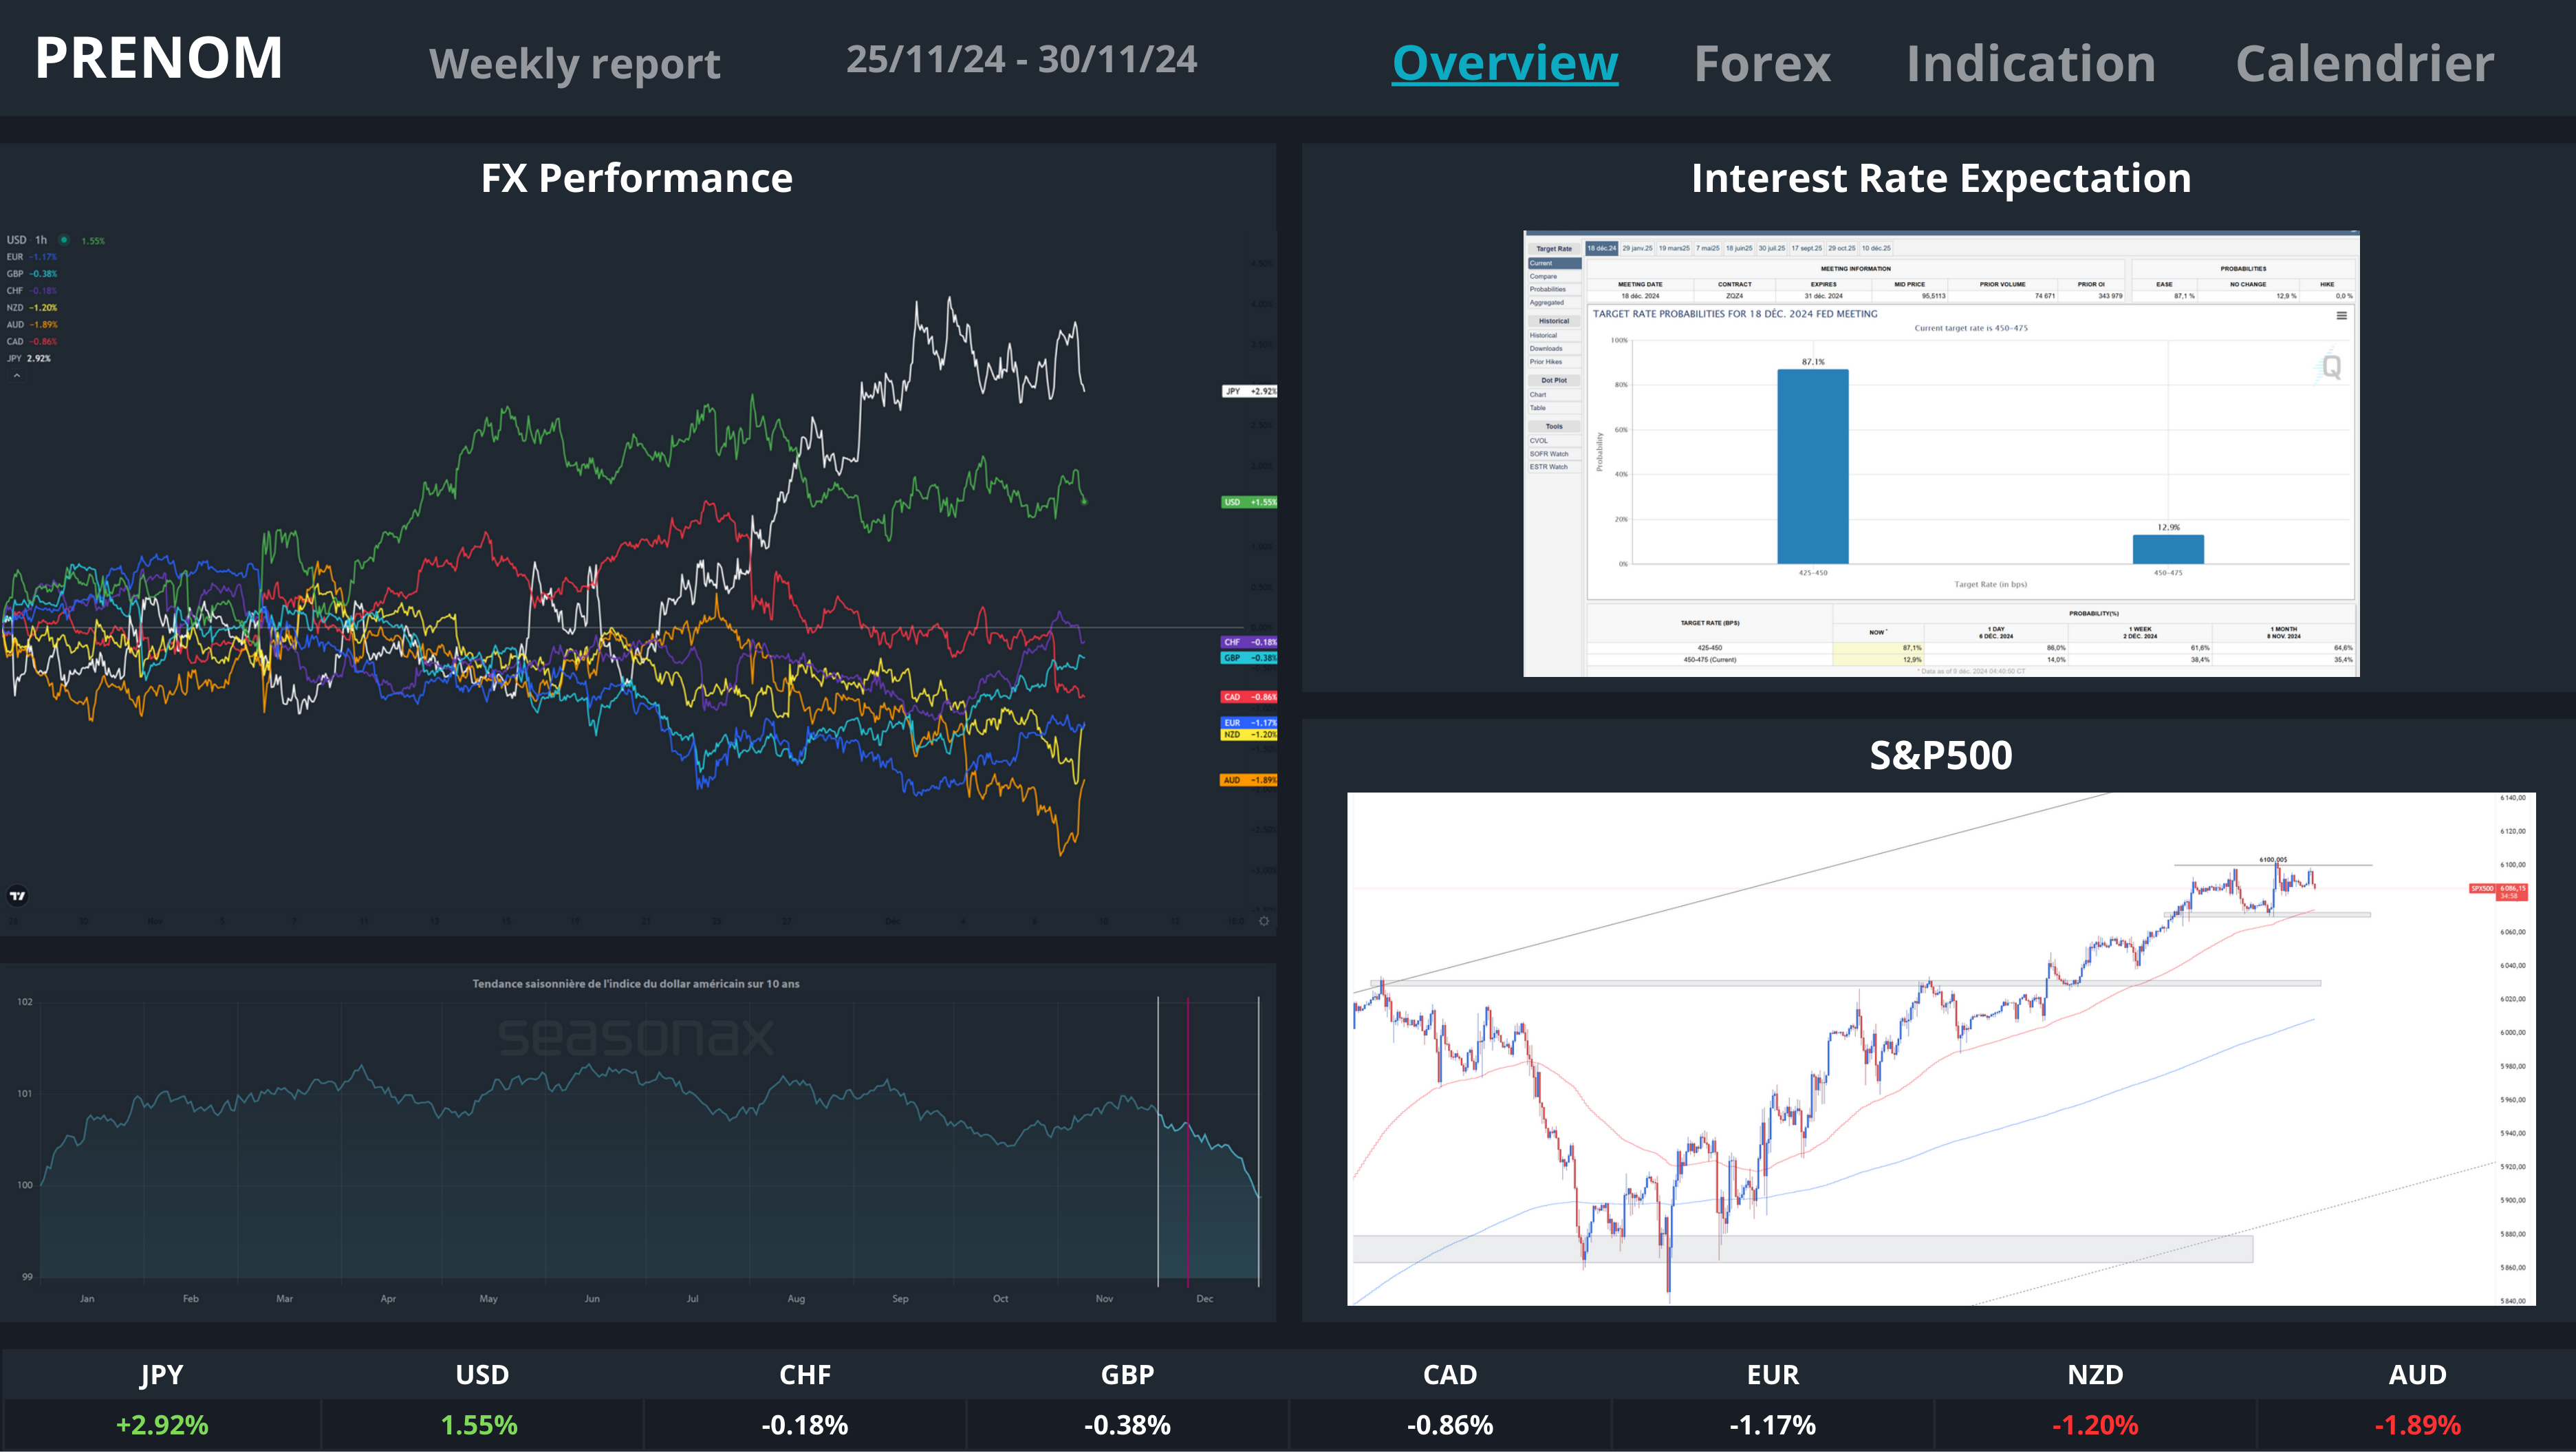Select the 29 janv.25 meeting tab

[1637, 248]
